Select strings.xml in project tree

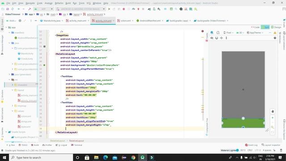tap(25, 121)
